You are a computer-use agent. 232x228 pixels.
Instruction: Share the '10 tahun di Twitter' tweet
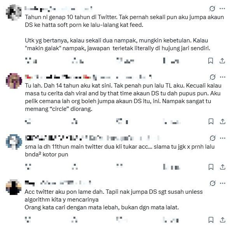222,61
